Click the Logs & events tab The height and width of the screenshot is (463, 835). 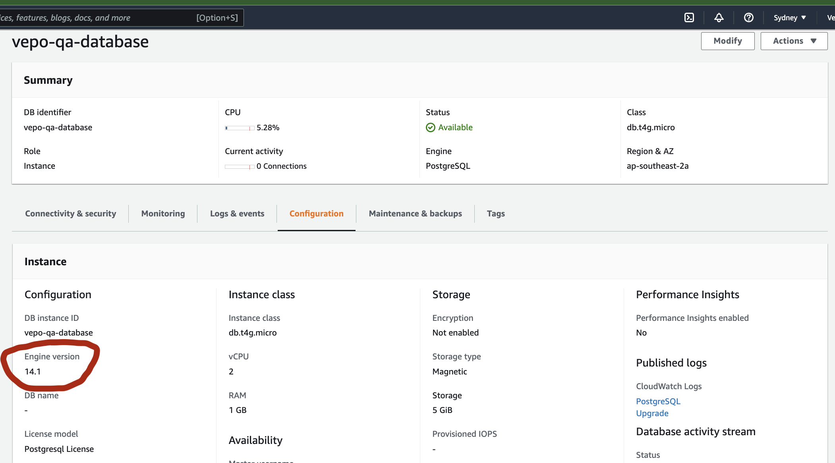pyautogui.click(x=237, y=213)
